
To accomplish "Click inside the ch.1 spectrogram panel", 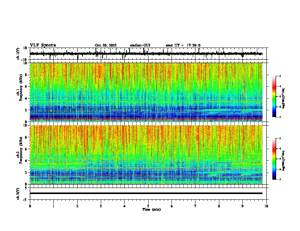I will [x=146, y=92].
